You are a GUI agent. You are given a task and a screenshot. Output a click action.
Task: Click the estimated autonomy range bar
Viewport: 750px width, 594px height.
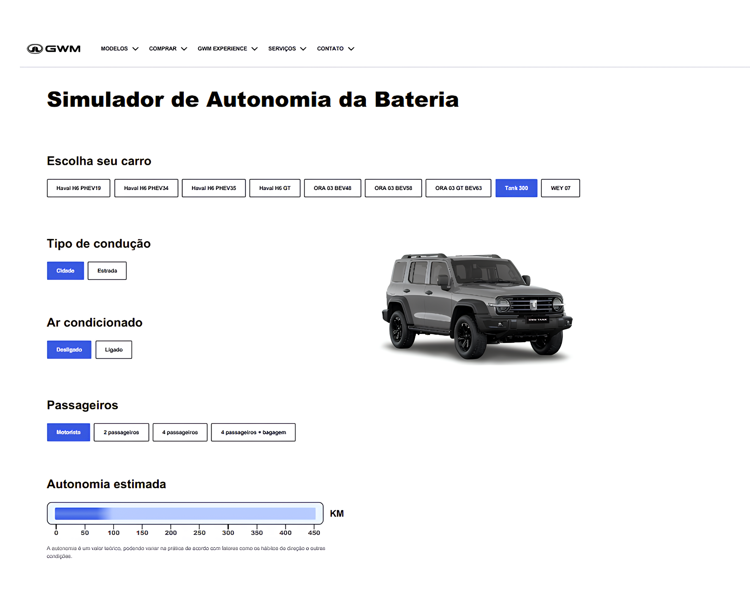coord(185,513)
